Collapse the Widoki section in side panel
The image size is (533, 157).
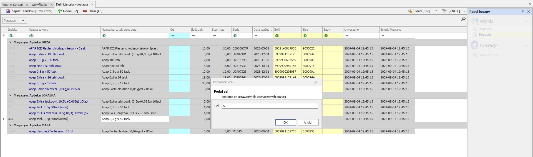point(526,21)
